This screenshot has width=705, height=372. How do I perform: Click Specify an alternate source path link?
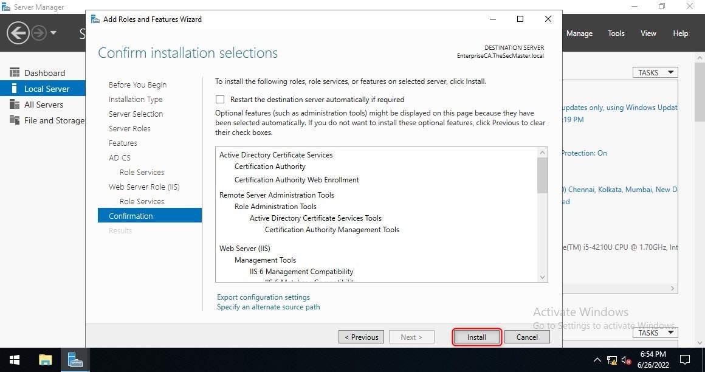pyautogui.click(x=269, y=307)
